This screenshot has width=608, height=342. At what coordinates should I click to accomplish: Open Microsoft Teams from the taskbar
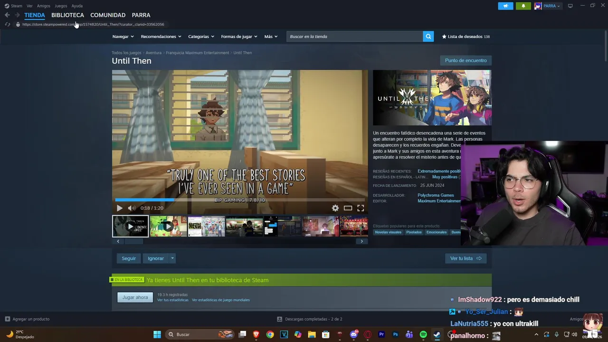(409, 334)
